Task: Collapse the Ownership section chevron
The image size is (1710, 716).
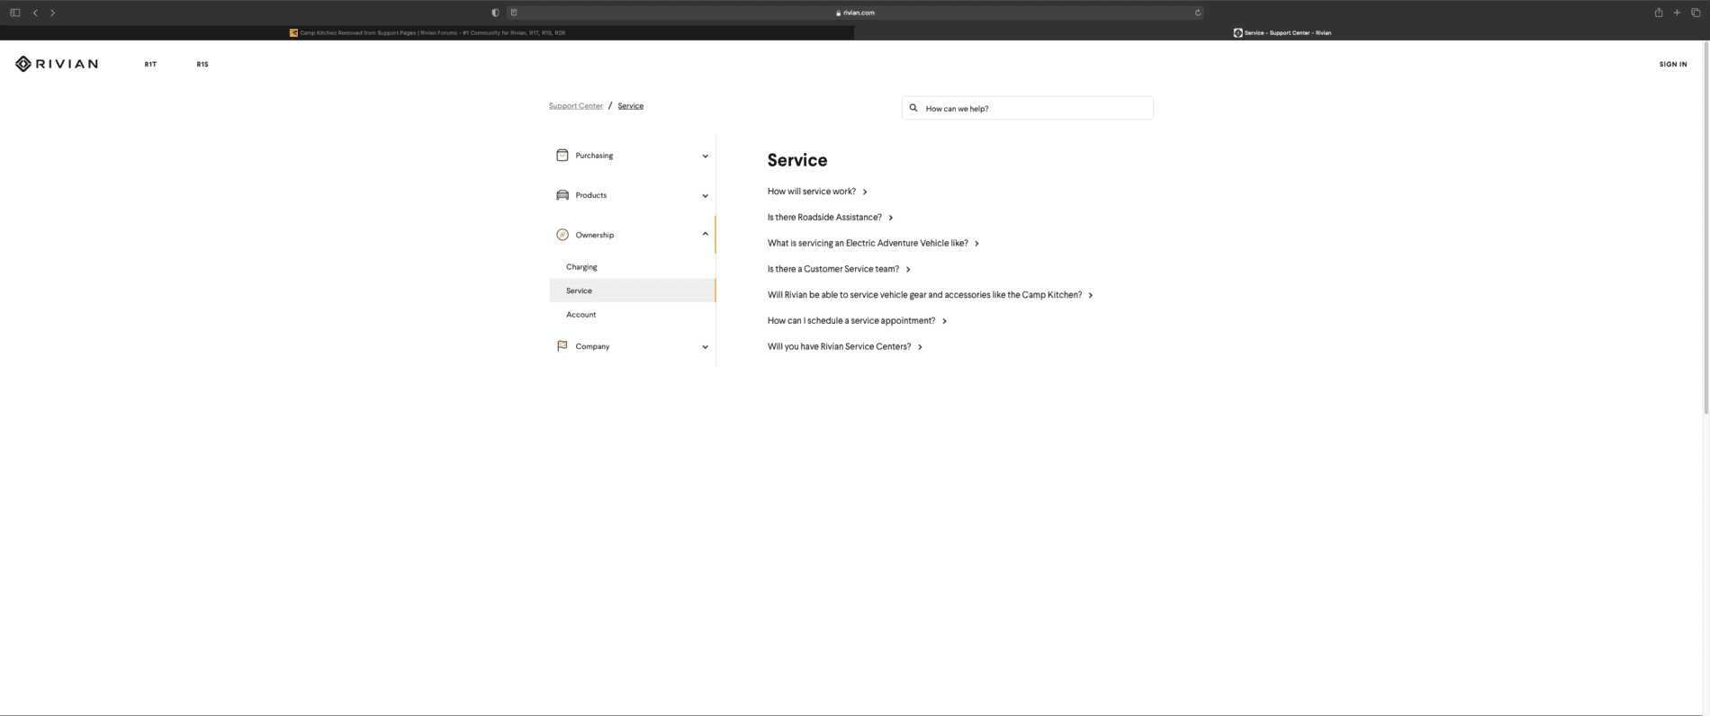Action: pos(705,234)
